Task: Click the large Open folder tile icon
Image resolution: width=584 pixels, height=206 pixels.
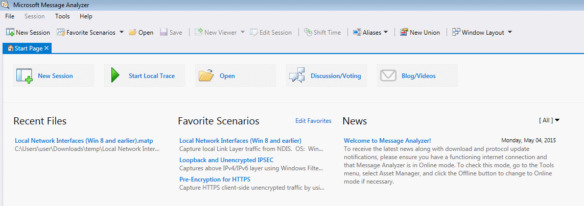Action: (x=206, y=75)
